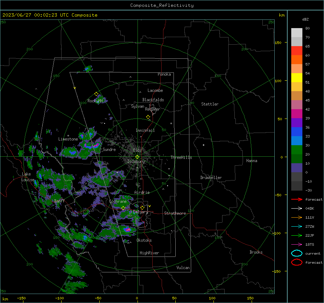The image size is (324, 303).
Task: Click the 'Brooks' city label
Action: (256, 252)
